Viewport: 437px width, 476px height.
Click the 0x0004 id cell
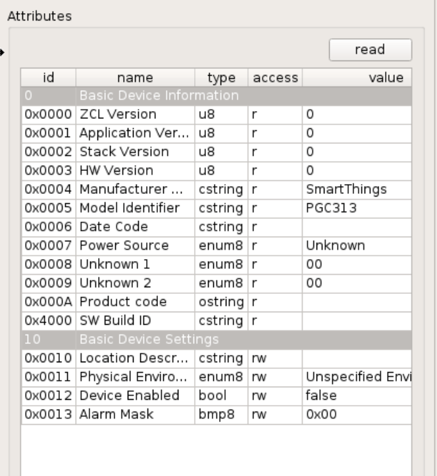pos(48,189)
